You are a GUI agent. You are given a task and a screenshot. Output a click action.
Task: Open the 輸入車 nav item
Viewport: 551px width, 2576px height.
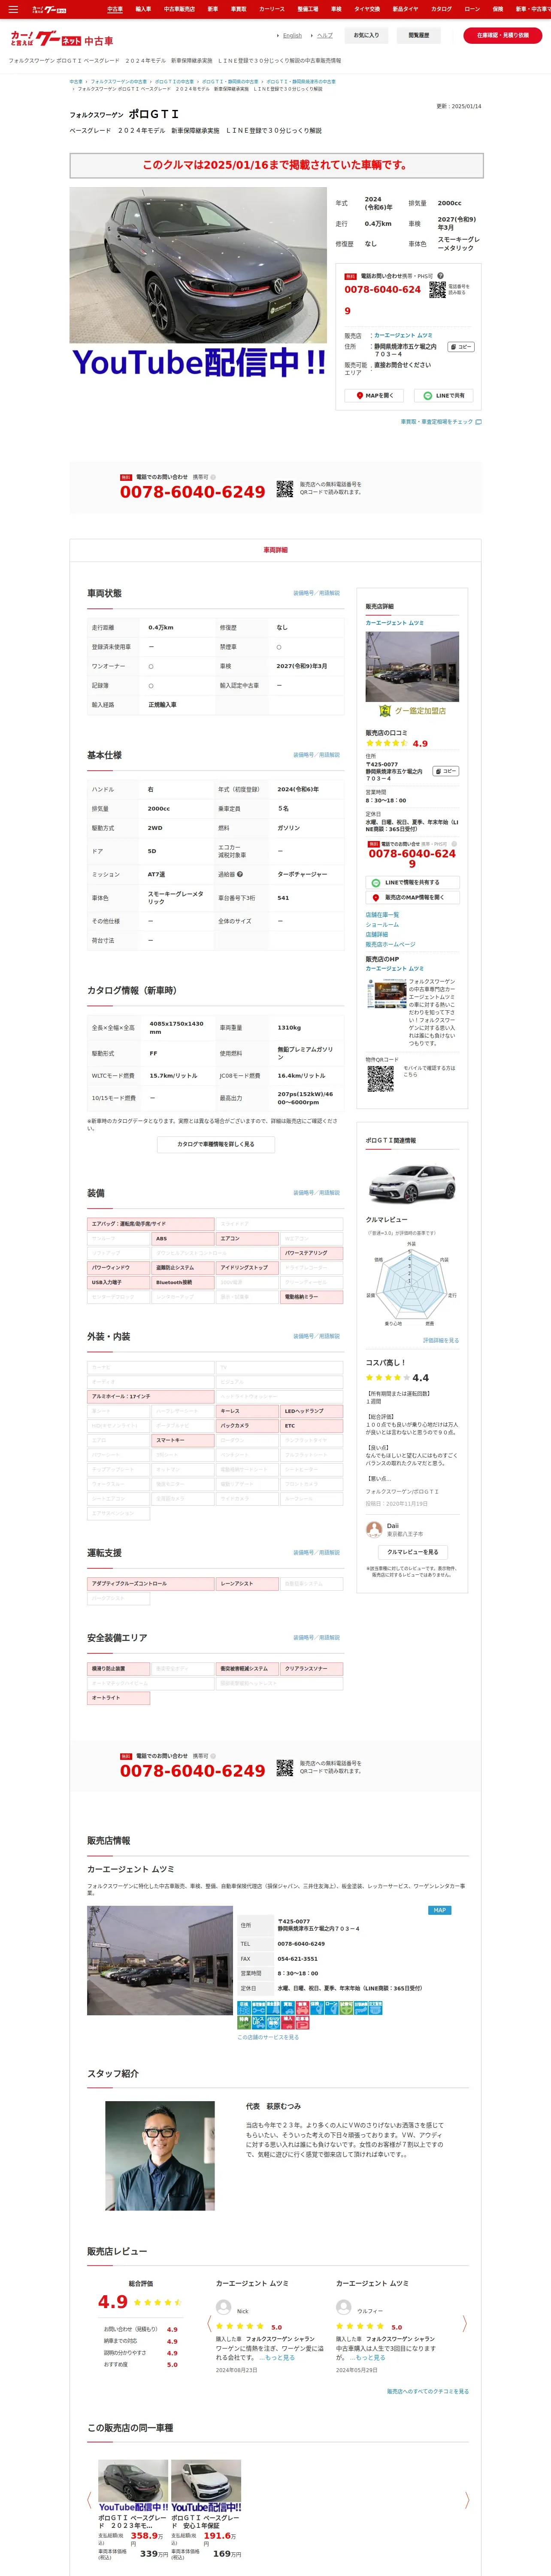point(143,9)
